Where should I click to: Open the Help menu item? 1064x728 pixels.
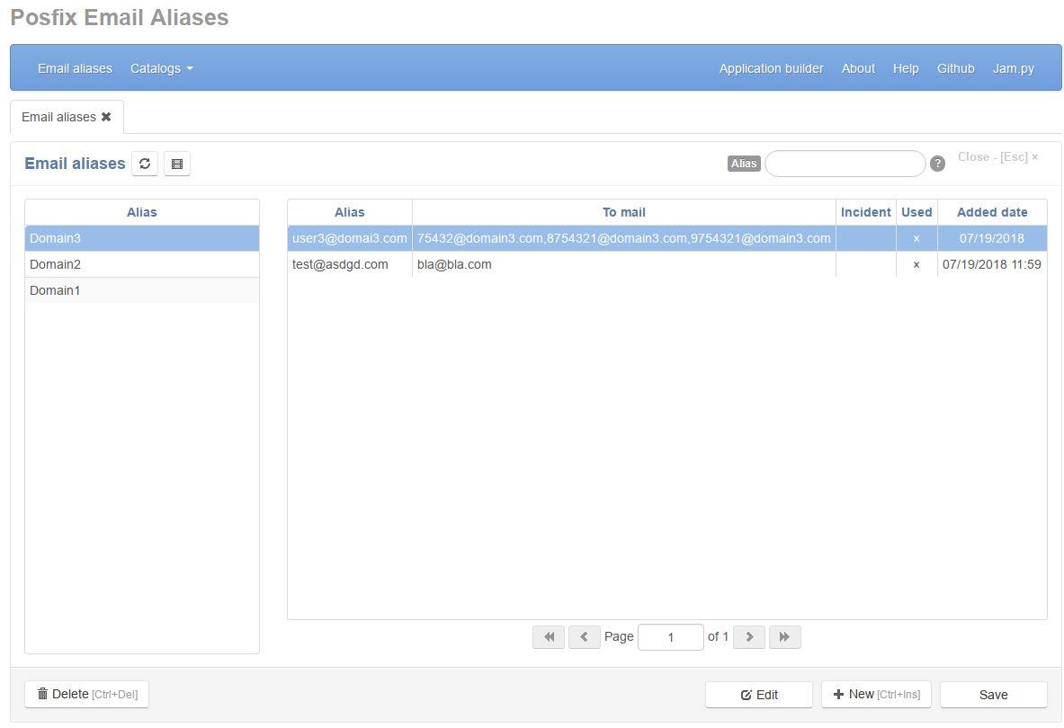click(905, 68)
